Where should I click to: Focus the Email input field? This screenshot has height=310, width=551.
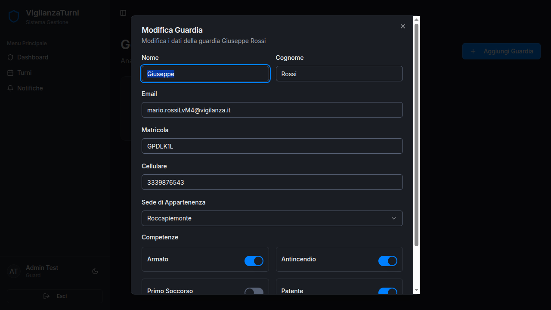[272, 110]
